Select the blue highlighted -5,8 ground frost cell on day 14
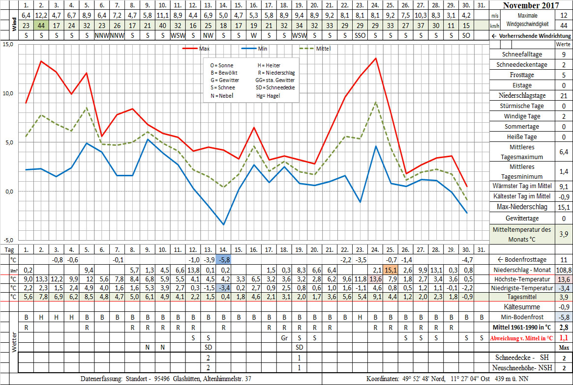The image size is (573, 385). coord(223,259)
